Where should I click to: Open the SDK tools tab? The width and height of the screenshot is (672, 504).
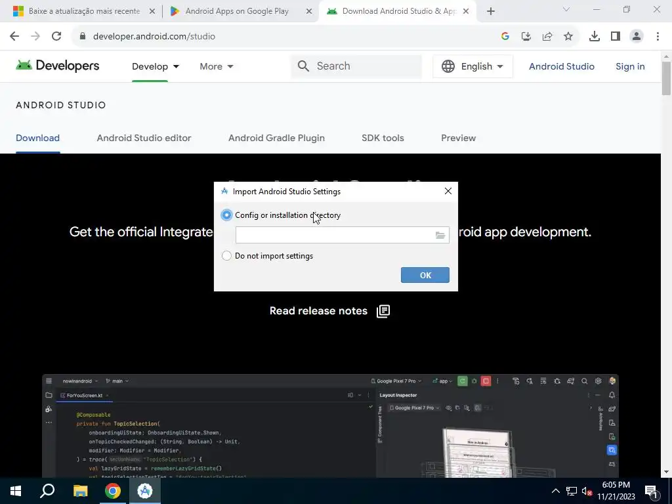click(x=383, y=138)
